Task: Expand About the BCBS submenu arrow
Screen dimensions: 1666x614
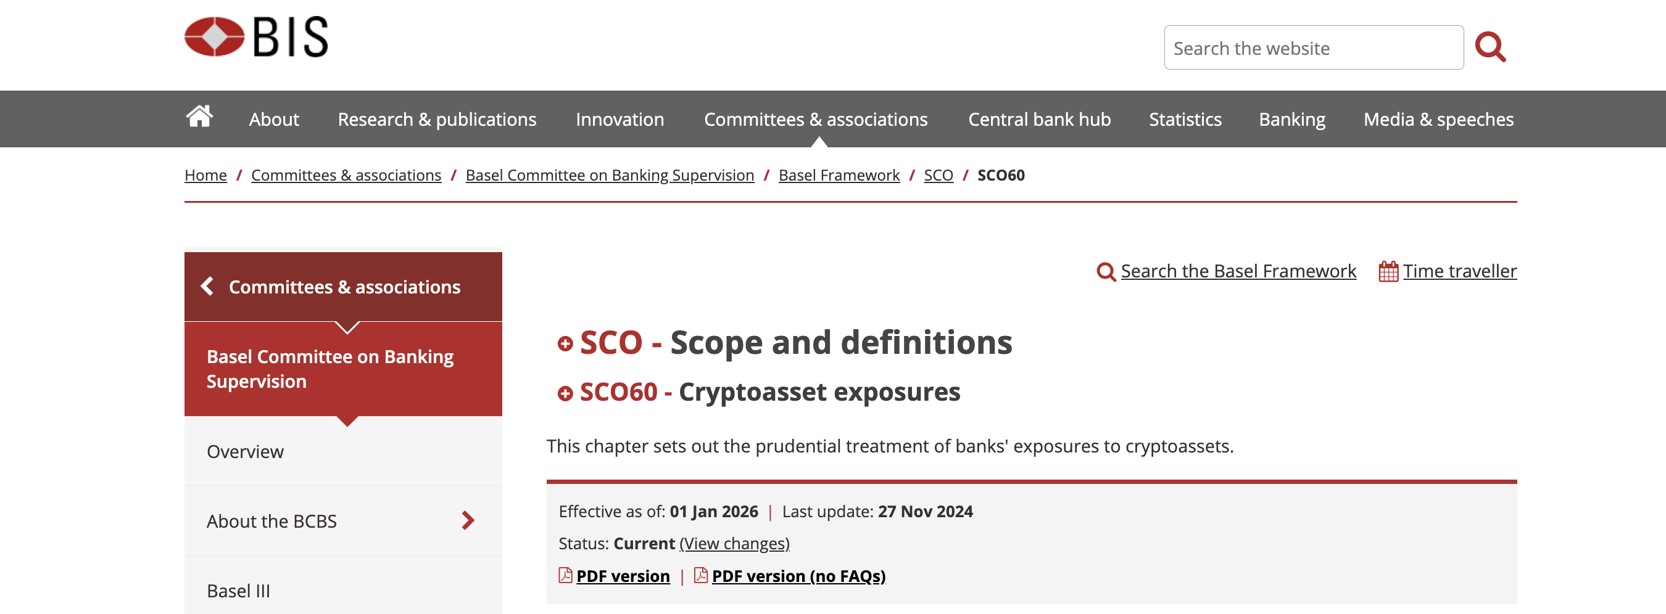Action: pyautogui.click(x=468, y=520)
